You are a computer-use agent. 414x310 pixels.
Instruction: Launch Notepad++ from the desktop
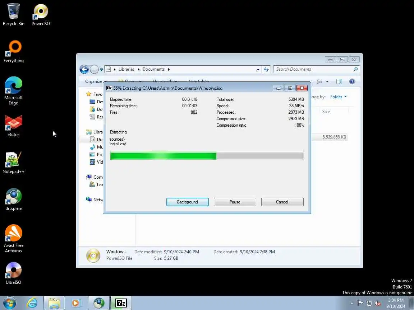[13, 163]
